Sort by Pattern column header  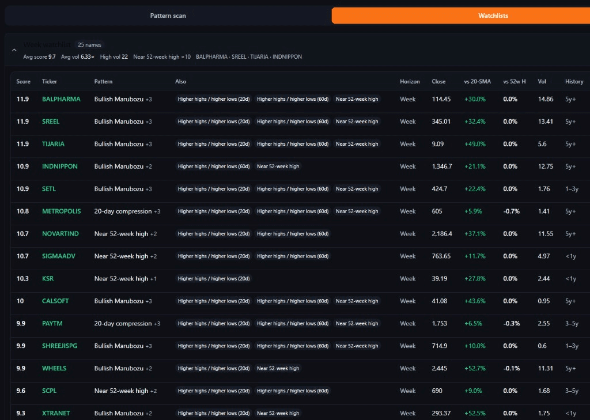(103, 81)
